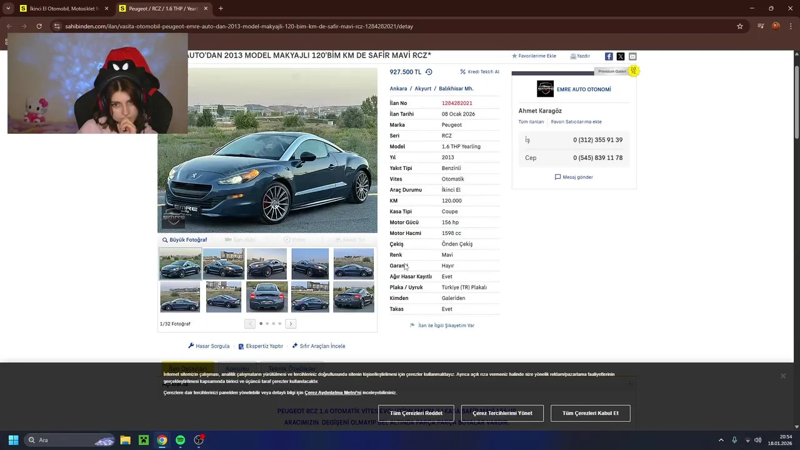Click İlan No 1284282021 value
The width and height of the screenshot is (800, 450).
pos(457,103)
